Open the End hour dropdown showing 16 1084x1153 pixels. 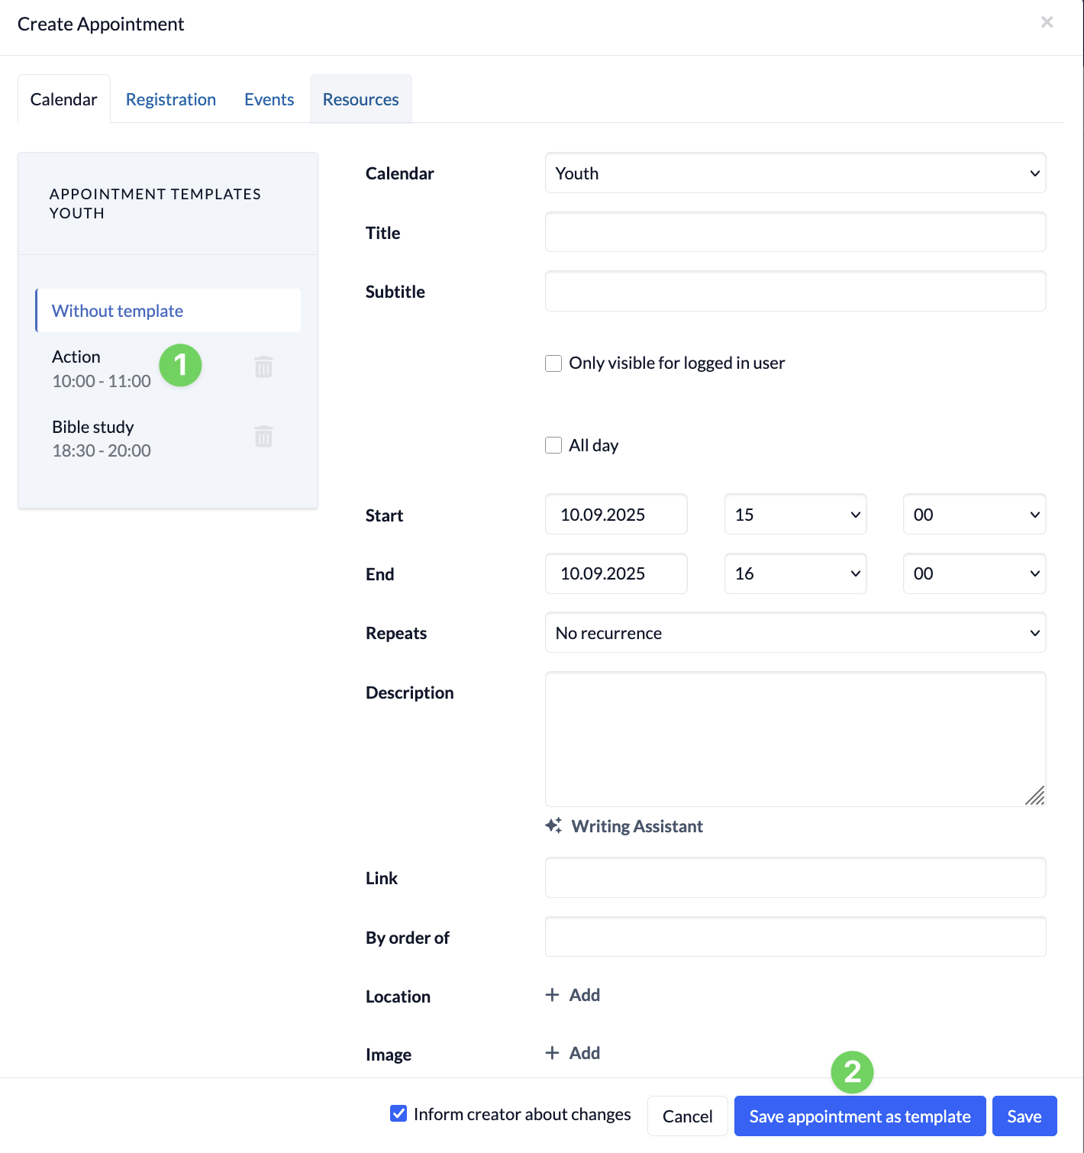(795, 573)
